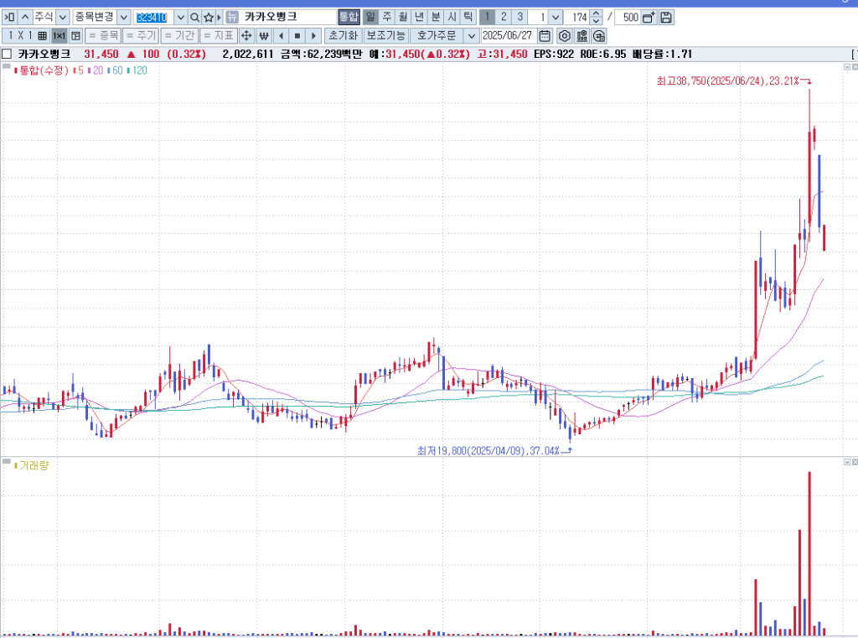
Task: Open the calendar date picker icon
Action: pyautogui.click(x=545, y=35)
